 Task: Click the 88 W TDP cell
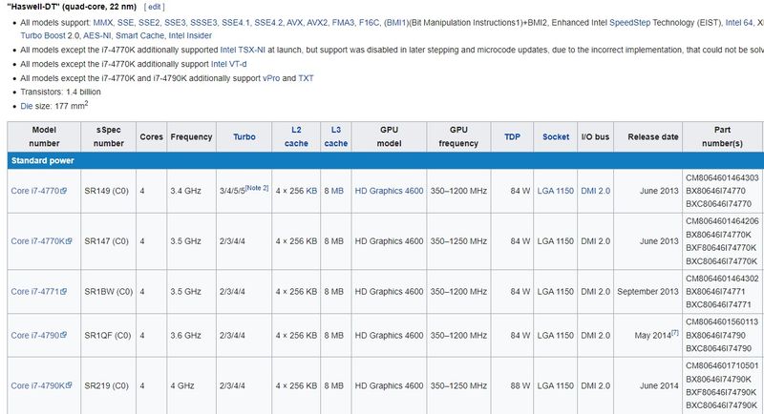(512, 385)
